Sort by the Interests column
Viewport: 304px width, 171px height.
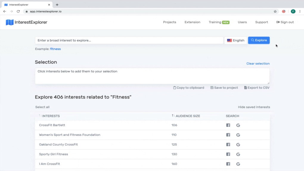coord(49,116)
